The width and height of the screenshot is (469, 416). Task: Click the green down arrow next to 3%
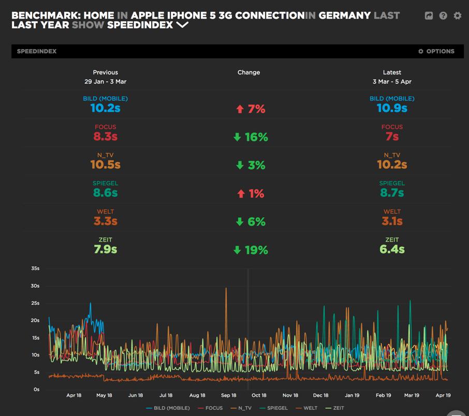(240, 165)
